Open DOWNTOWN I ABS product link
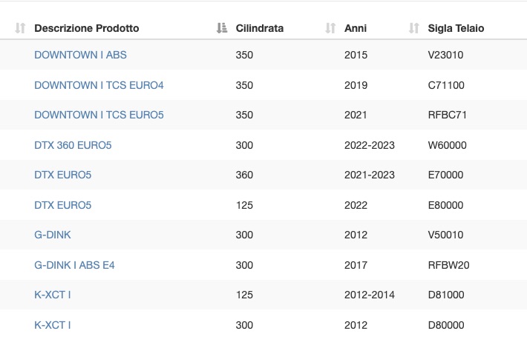The image size is (527, 345). [80, 55]
